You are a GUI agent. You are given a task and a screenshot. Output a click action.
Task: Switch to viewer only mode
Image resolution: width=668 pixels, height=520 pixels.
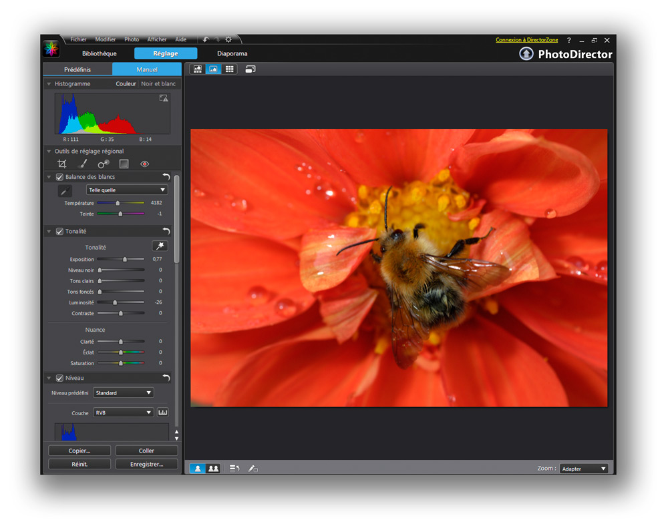click(214, 69)
